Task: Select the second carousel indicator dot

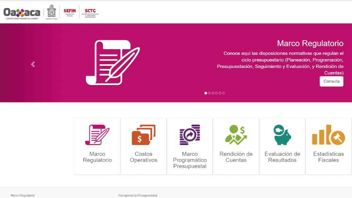Action: coord(209,93)
